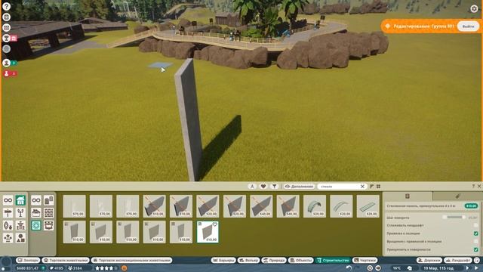This screenshot has height=272, width=483.
Task: Open the Строительство tab
Action: tap(333, 260)
